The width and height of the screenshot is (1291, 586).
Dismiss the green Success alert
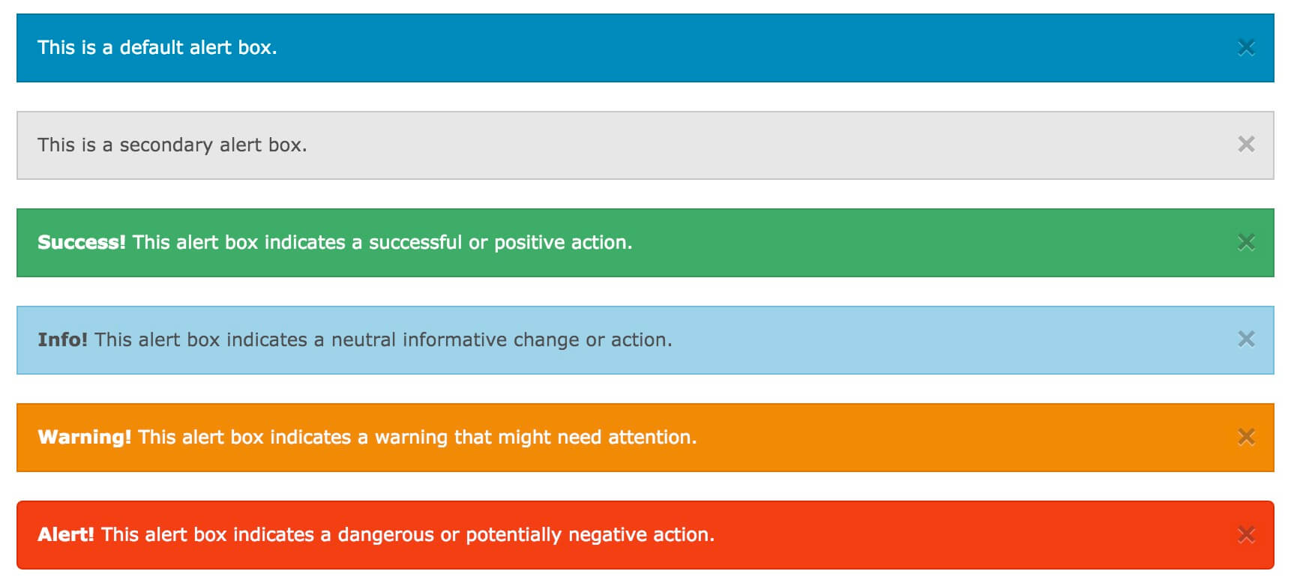[x=1246, y=242]
